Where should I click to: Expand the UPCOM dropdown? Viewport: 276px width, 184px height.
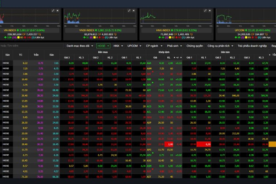pos(134,46)
